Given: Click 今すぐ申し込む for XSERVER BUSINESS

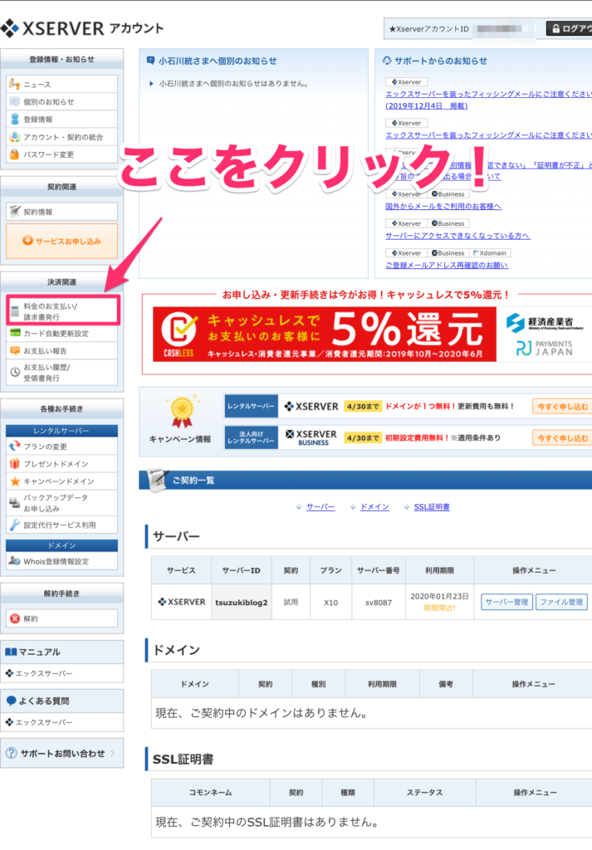Looking at the screenshot, I should [562, 438].
